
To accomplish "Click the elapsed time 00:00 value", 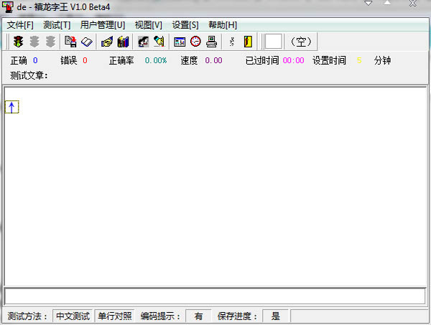I will pos(293,60).
